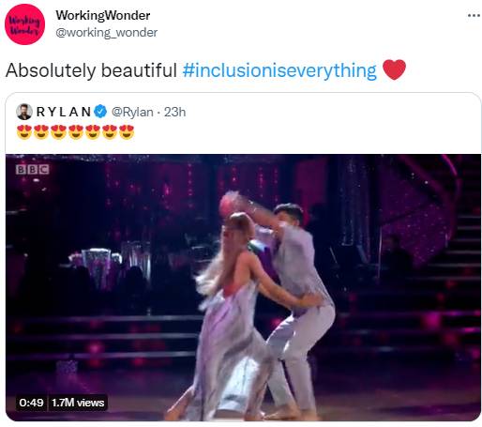Open the WorkingWonder profile avatar
The image size is (482, 427).
click(x=24, y=24)
